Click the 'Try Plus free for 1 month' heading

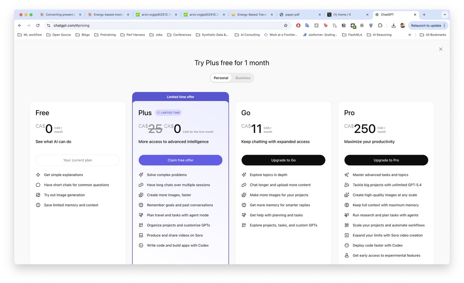coord(232,63)
